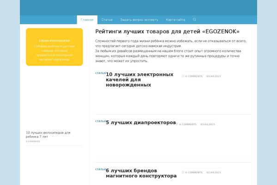
Task: Open article 6 лучших брендов магнитного конструктора
Action: pyautogui.click(x=141, y=173)
